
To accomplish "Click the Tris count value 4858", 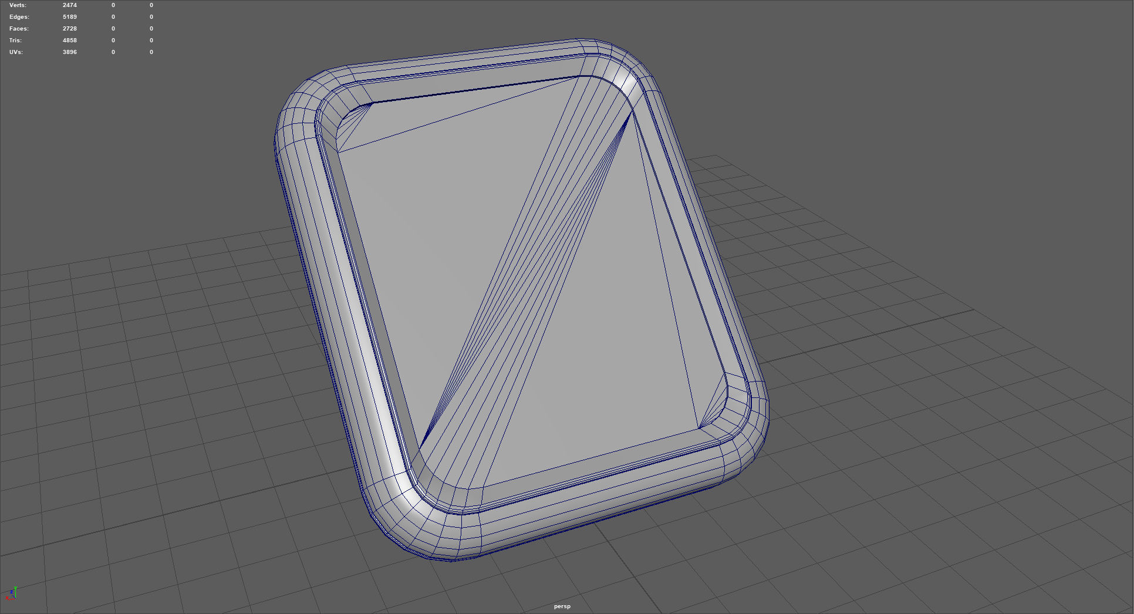I will click(70, 40).
